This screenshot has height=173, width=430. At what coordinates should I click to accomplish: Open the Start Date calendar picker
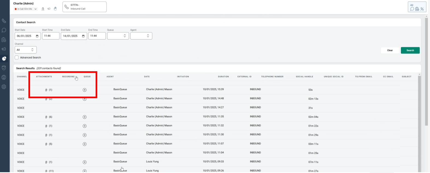click(x=37, y=36)
